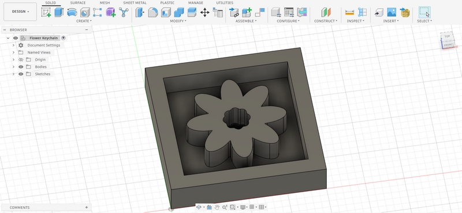
Task: Switch to the SURFACE tab
Action: click(78, 3)
